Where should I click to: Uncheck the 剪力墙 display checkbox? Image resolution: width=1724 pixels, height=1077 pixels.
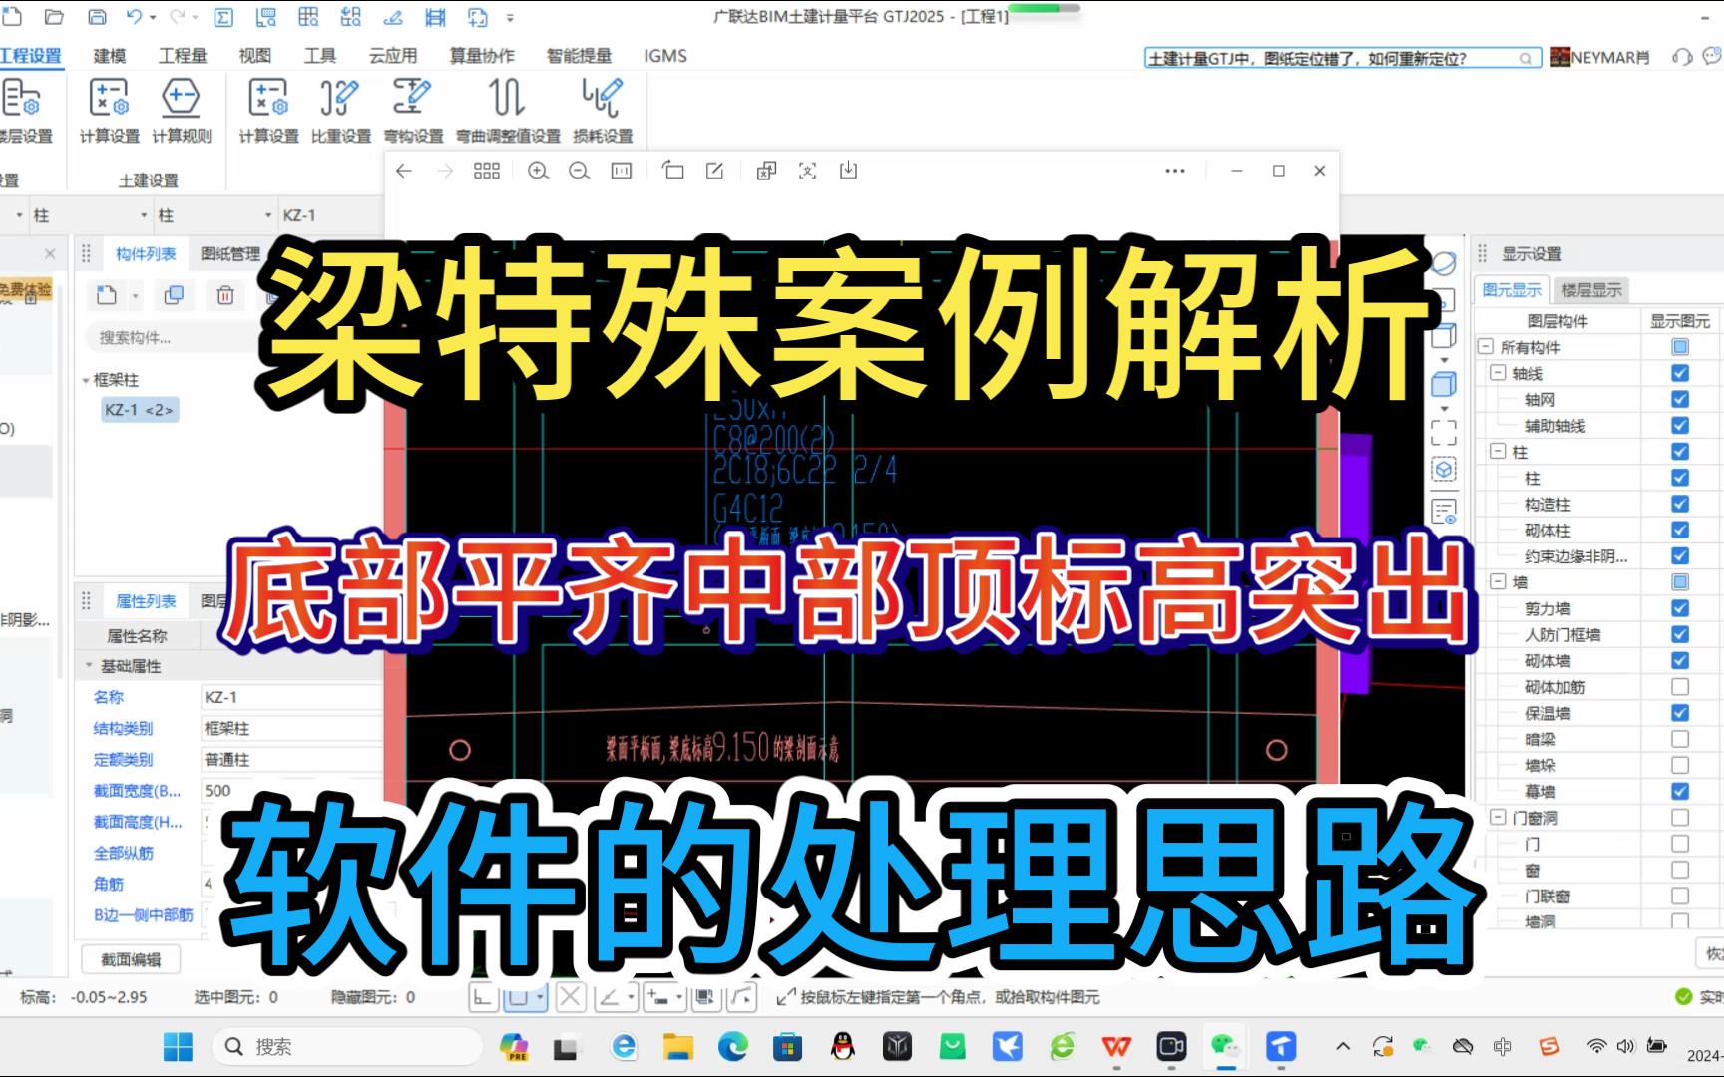click(1680, 607)
